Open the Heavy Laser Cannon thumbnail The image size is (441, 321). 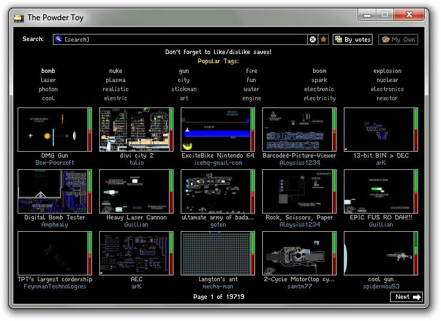[134, 191]
